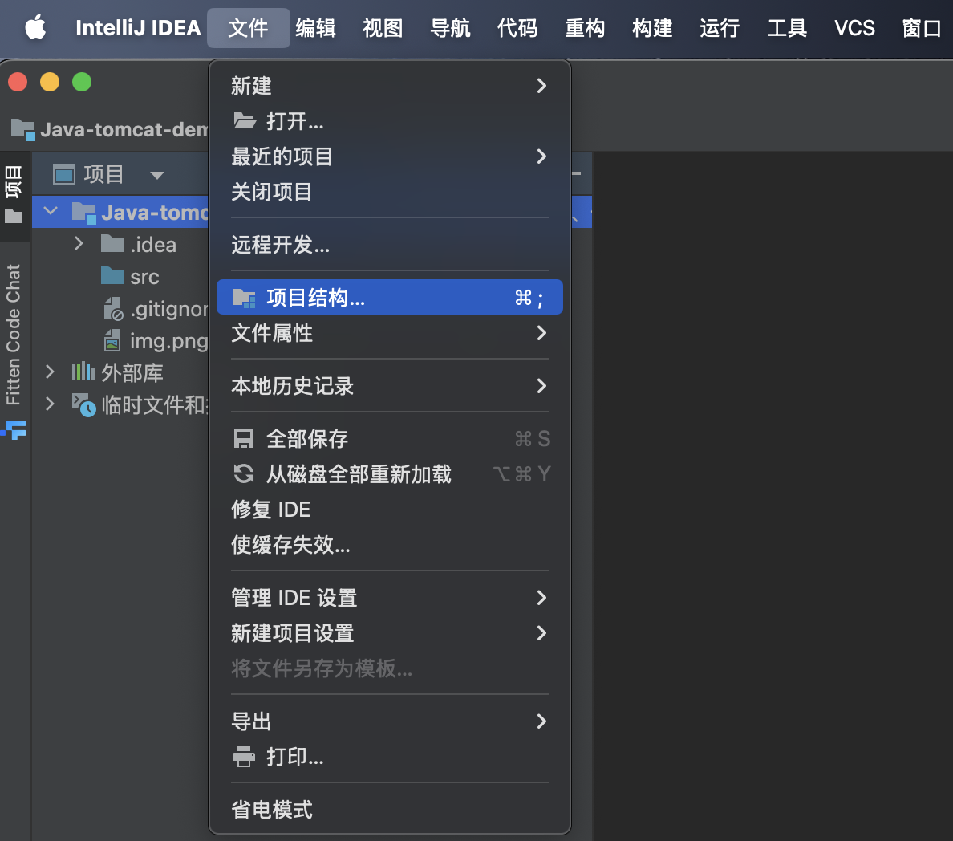Click the img.png file icon
Viewport: 953px width, 841px height.
tap(113, 341)
